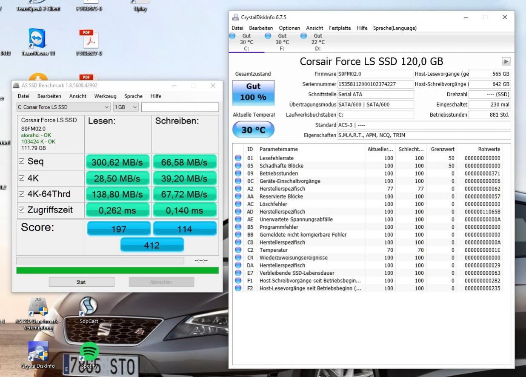Click the Firmware S9FM02.0 field
526x377 pixels.
(375, 74)
